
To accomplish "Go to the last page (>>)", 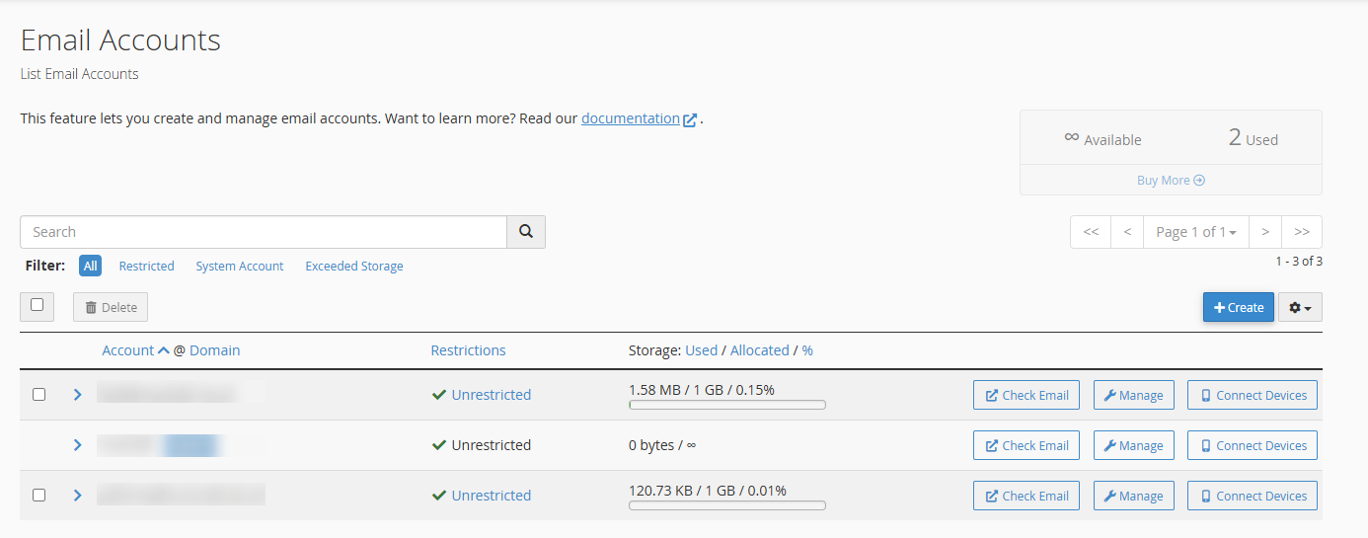I will tap(1302, 232).
